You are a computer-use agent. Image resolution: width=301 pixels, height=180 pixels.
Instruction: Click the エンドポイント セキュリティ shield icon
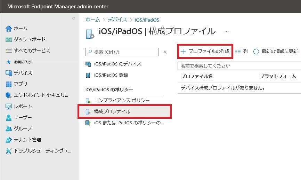(x=9, y=95)
